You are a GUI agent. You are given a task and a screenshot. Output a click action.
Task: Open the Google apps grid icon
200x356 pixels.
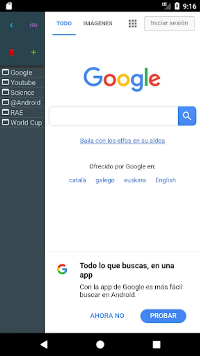click(133, 23)
